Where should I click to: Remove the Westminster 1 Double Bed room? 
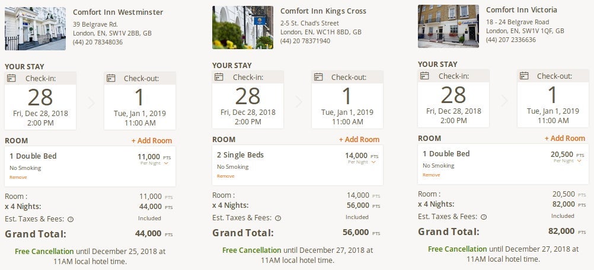coord(18,177)
